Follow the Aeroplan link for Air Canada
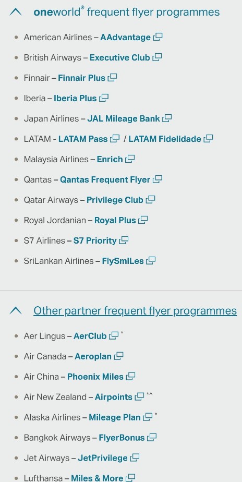 coord(93,356)
